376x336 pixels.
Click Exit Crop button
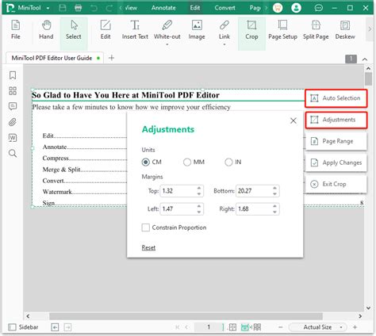pos(336,184)
